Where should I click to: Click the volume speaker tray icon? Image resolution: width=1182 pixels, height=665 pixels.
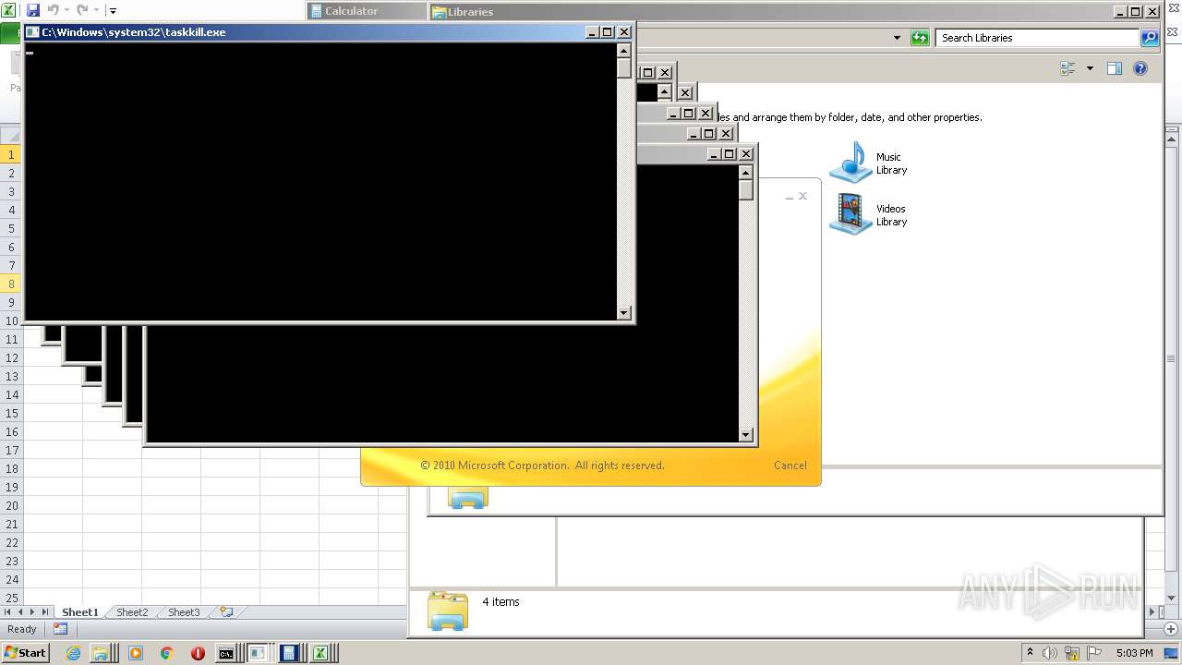tap(1050, 653)
